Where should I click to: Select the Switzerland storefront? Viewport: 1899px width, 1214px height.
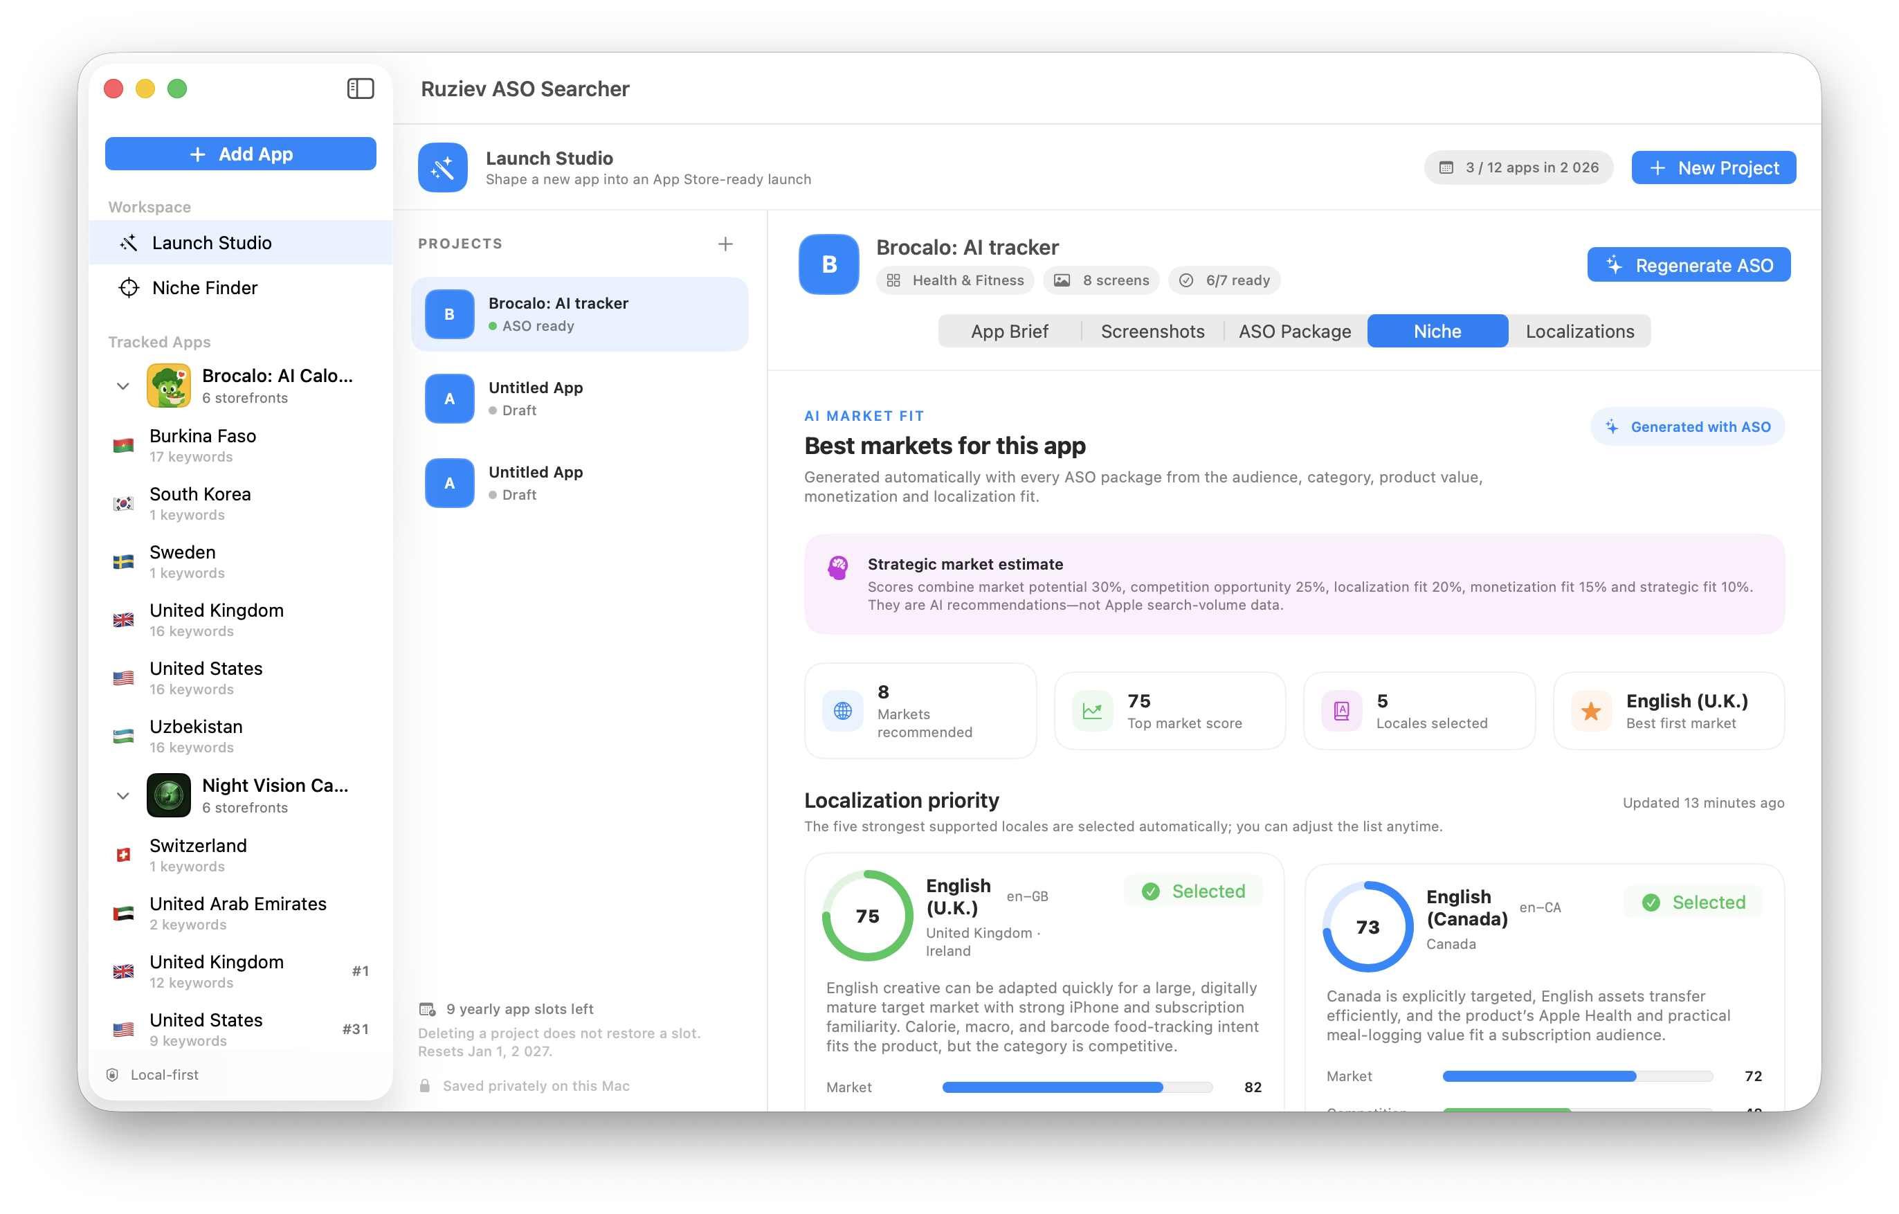[241, 855]
